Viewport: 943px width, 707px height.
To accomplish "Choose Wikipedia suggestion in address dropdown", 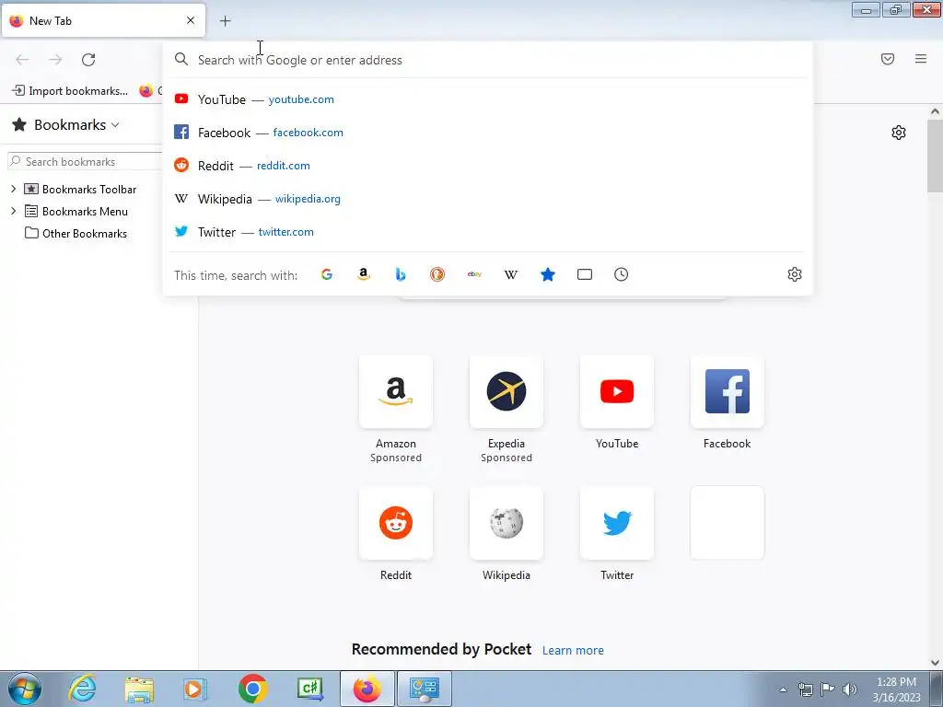I will [x=488, y=199].
